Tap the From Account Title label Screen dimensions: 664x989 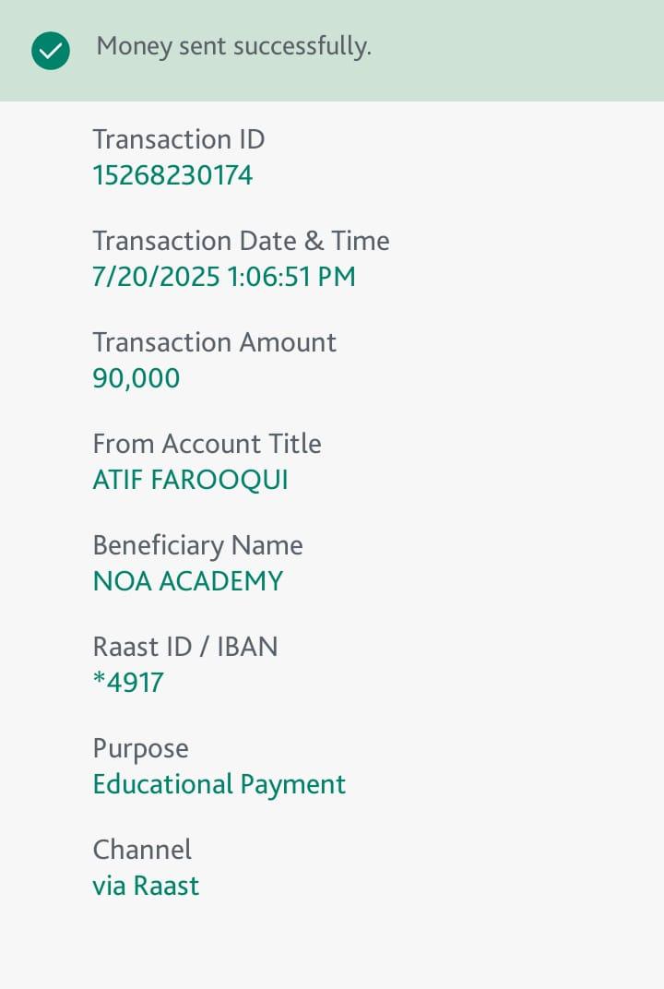[x=207, y=444]
